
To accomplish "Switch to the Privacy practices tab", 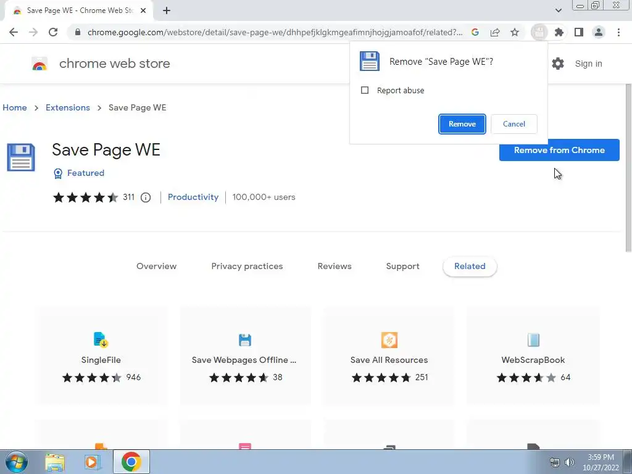I will (247, 266).
